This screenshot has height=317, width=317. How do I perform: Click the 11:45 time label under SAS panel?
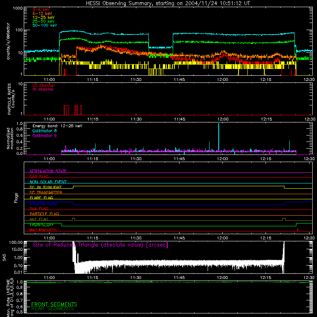(x=179, y=278)
